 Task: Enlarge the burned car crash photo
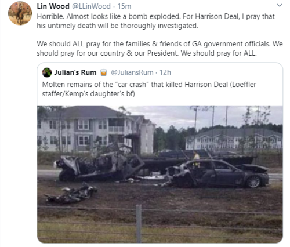[x=160, y=174]
